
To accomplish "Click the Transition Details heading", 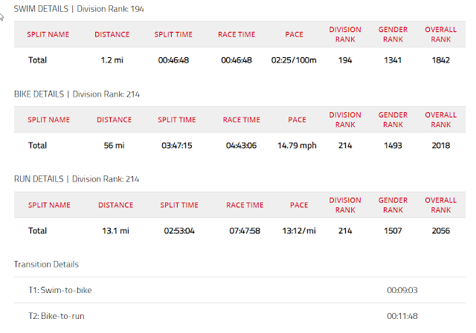I will [46, 264].
